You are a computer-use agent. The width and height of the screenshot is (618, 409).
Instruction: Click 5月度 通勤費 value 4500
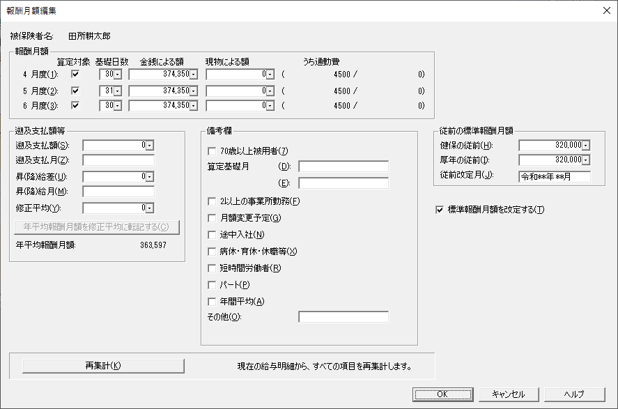(x=342, y=91)
